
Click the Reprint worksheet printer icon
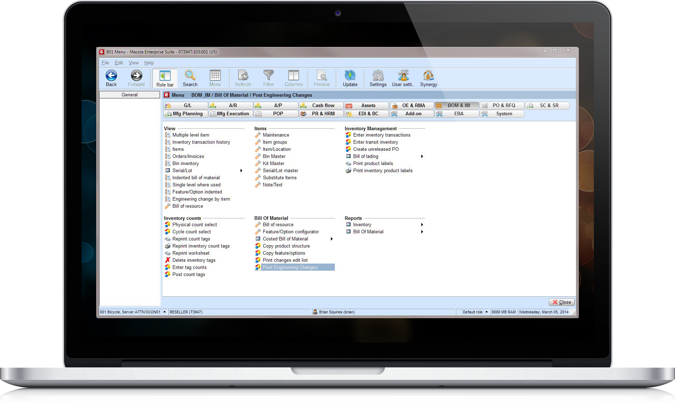coord(168,253)
